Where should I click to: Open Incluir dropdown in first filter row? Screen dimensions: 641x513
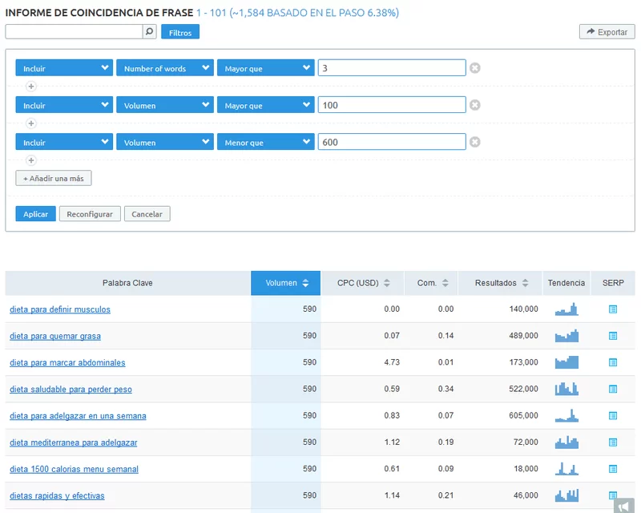tap(64, 68)
